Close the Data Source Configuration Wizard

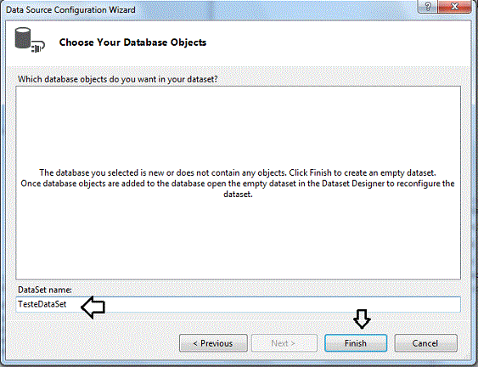pyautogui.click(x=454, y=7)
